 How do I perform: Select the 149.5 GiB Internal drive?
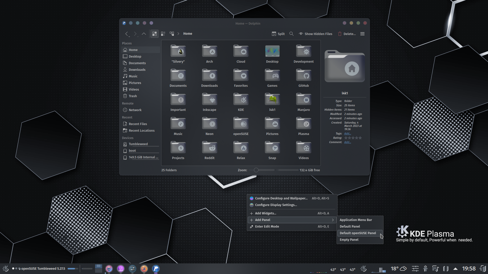(141, 157)
